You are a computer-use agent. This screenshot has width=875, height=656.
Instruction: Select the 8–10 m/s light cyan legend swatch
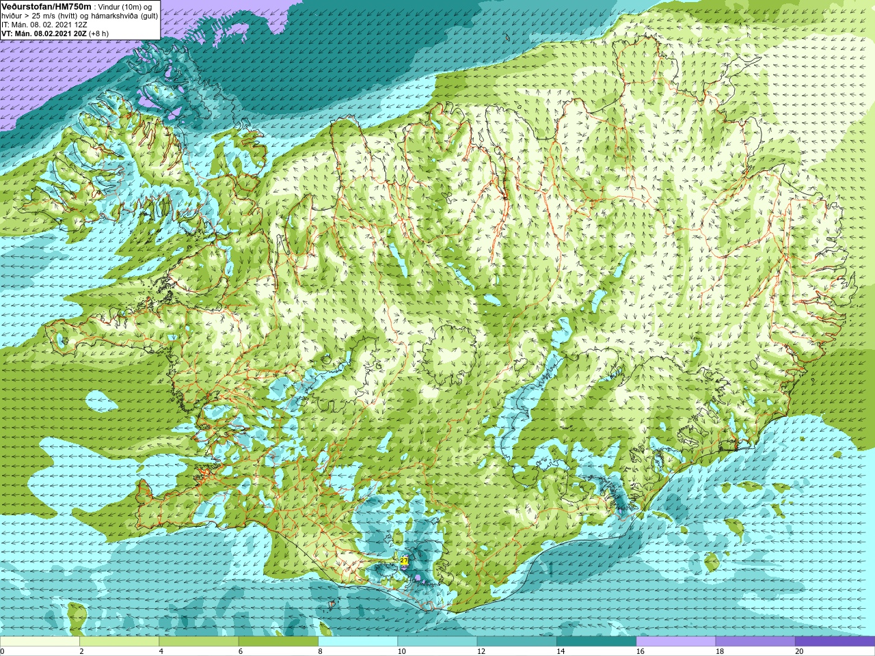click(358, 642)
